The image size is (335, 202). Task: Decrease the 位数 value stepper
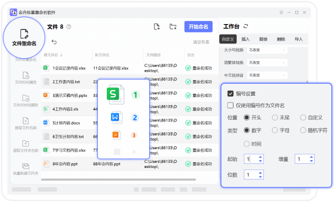point(260,176)
